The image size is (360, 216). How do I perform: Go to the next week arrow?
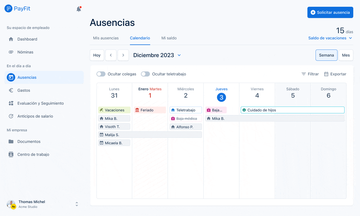click(x=123, y=55)
